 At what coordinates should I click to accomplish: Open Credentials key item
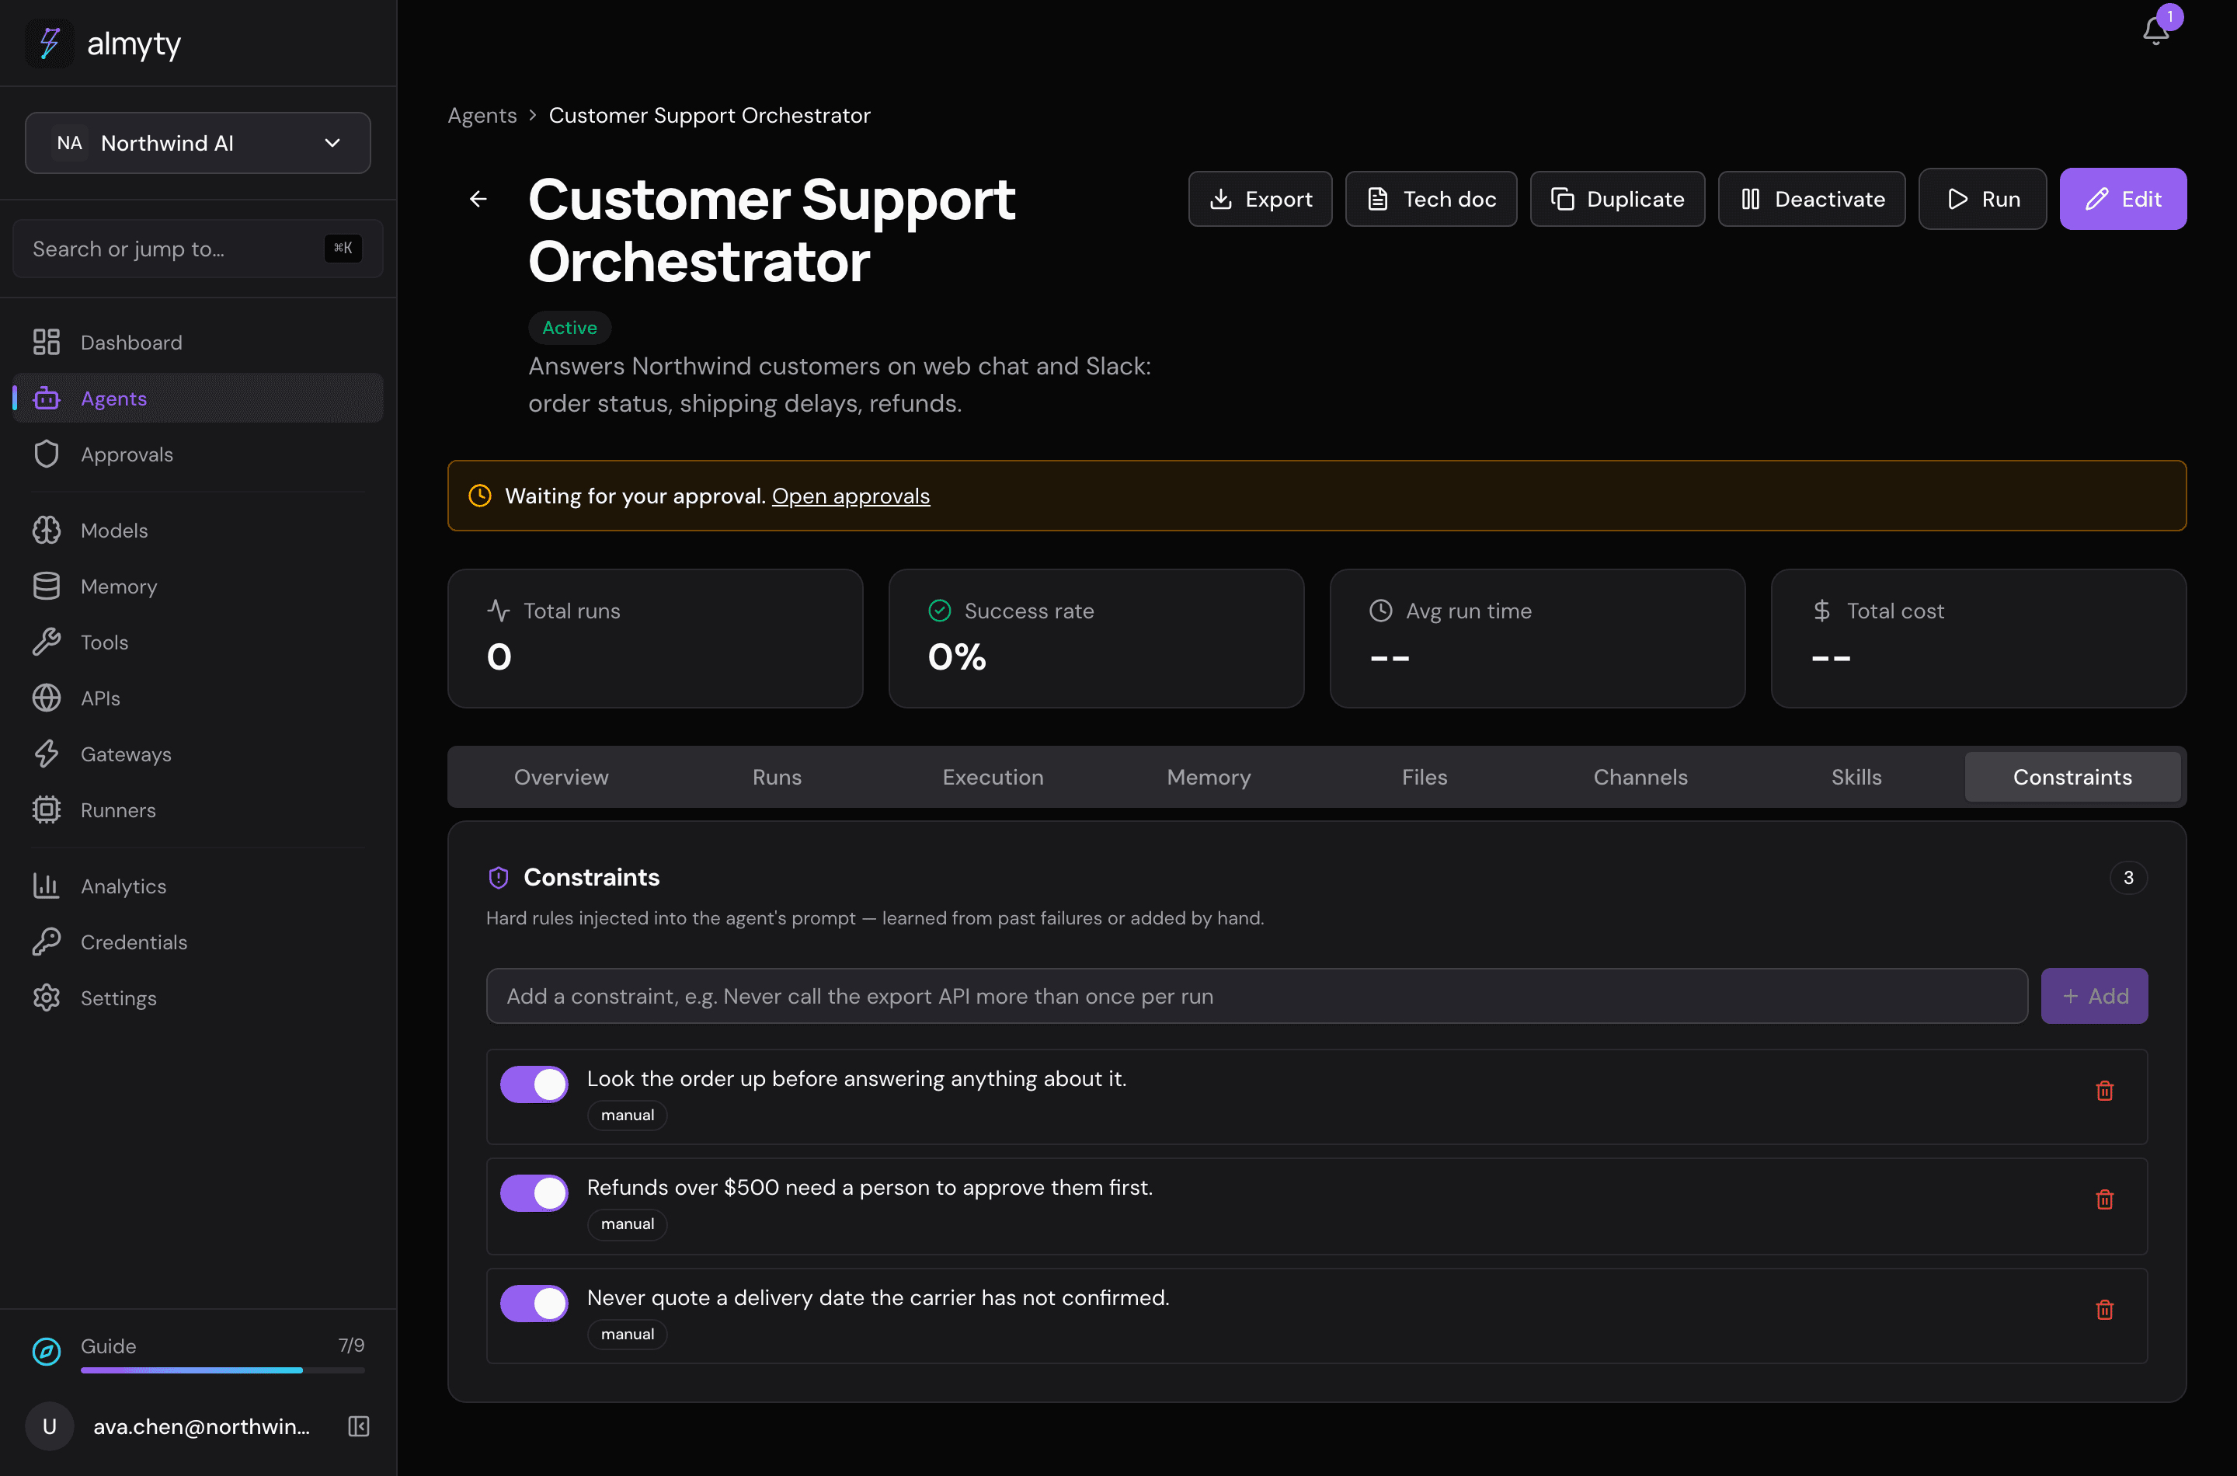197,942
